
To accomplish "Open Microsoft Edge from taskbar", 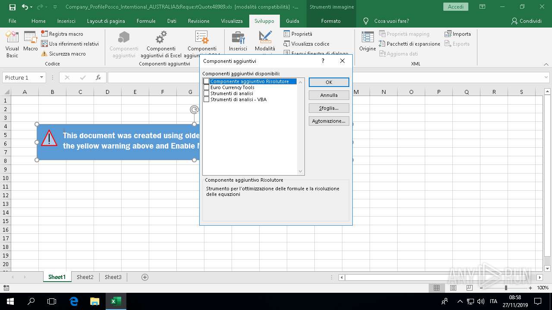I will click(74, 301).
